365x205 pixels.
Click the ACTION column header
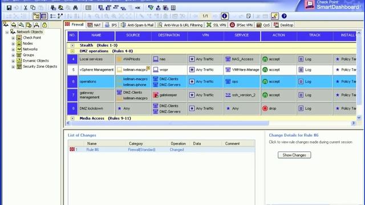point(279,35)
